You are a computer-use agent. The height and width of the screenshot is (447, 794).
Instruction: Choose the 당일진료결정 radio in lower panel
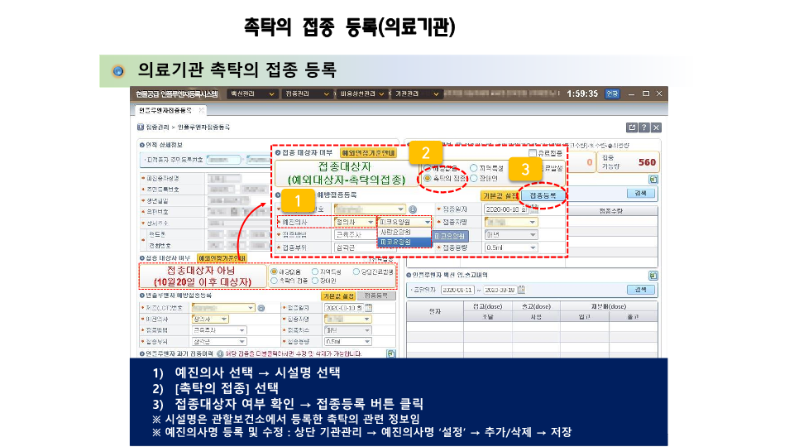356,271
